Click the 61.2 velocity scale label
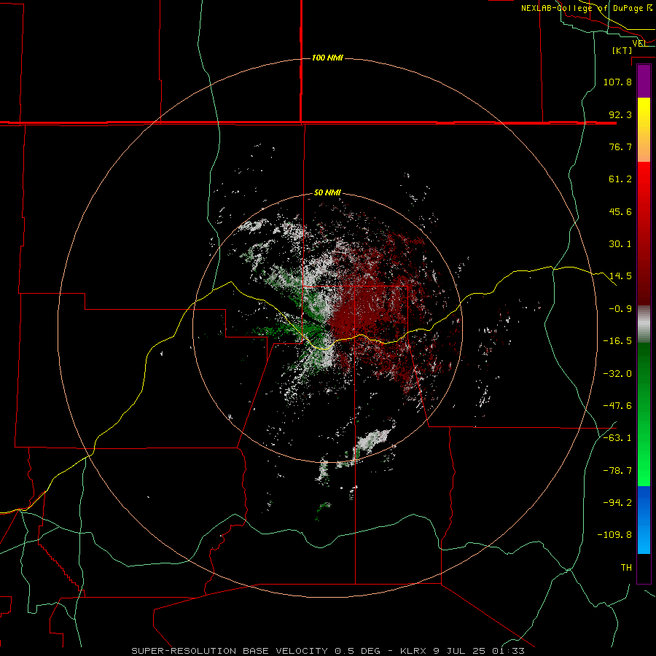 [x=620, y=179]
